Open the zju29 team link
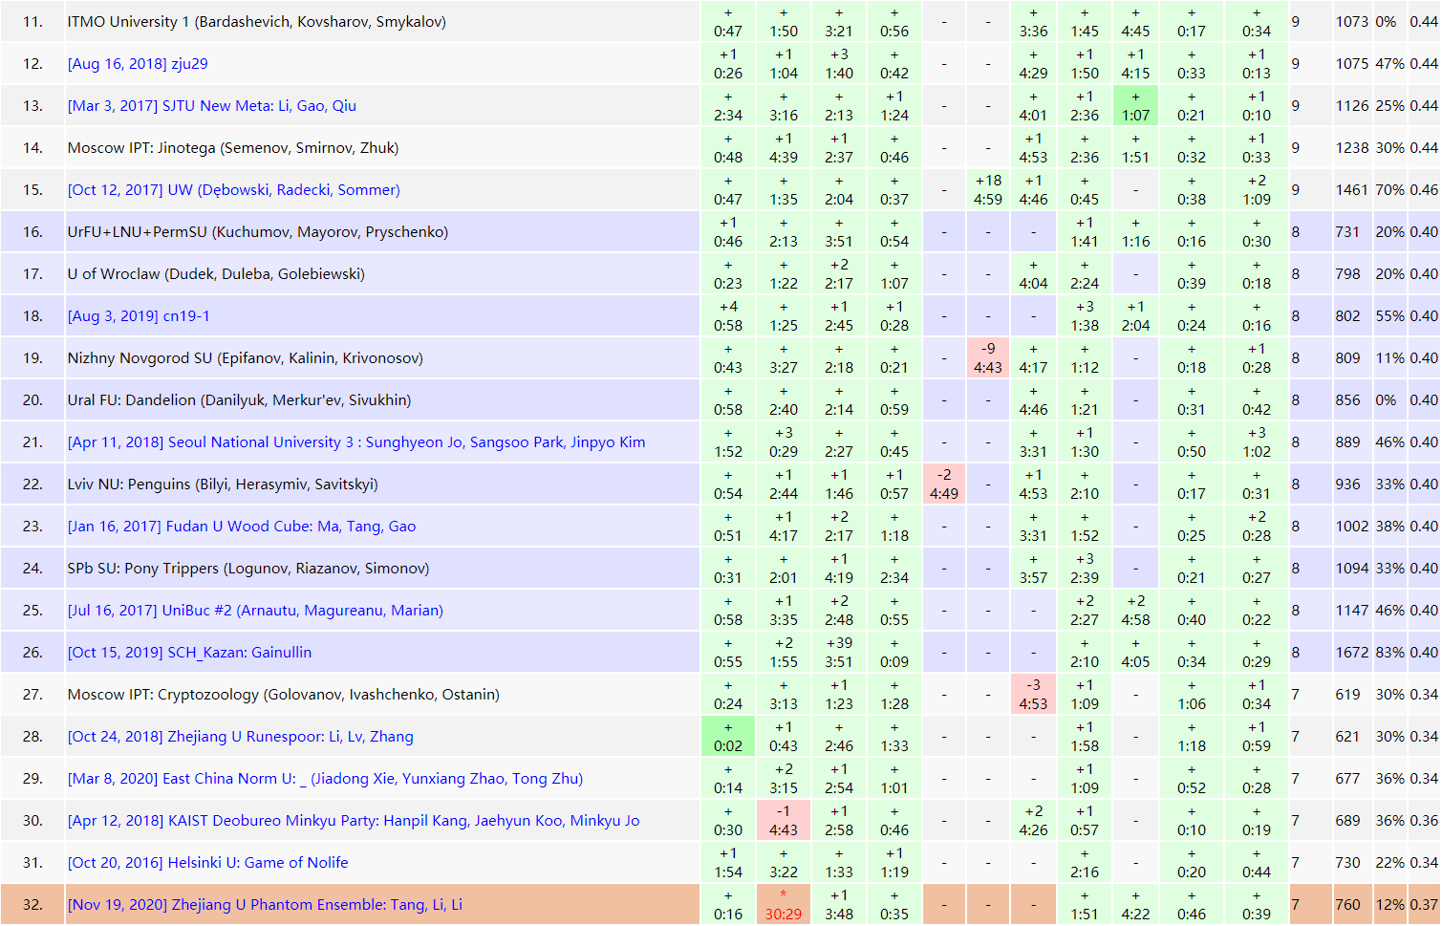 [x=137, y=64]
